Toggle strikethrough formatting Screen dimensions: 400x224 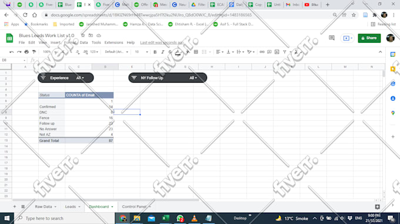(170, 52)
